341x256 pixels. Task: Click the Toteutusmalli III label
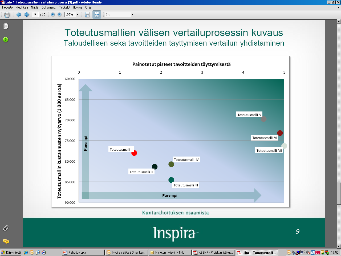click(x=186, y=185)
